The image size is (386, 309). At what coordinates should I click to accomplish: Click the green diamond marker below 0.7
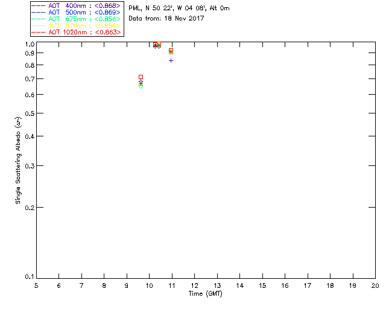[141, 86]
